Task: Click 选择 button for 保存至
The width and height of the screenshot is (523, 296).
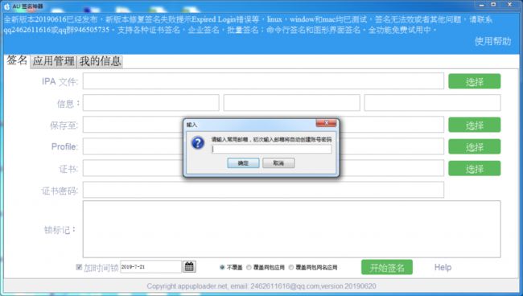Action: pyautogui.click(x=474, y=125)
